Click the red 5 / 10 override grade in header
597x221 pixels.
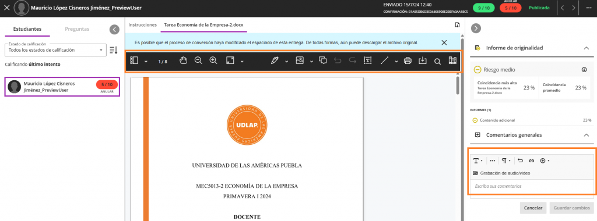click(511, 8)
